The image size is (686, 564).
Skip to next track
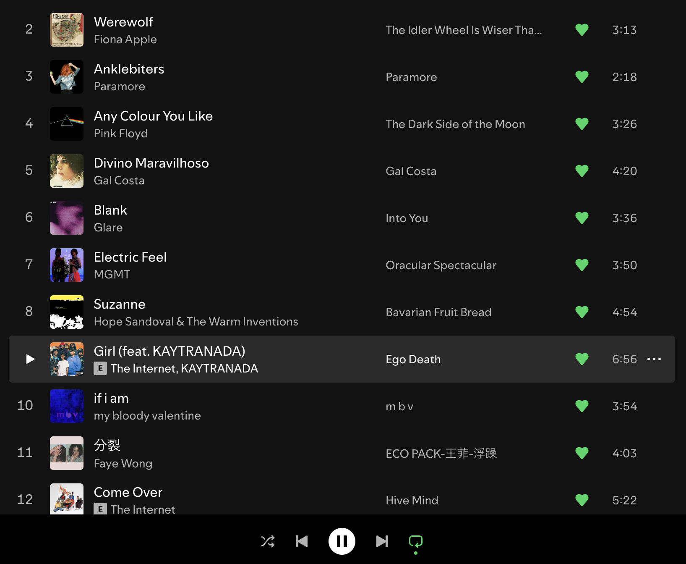coord(382,541)
